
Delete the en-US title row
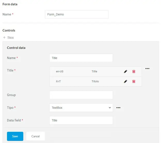(x=134, y=72)
